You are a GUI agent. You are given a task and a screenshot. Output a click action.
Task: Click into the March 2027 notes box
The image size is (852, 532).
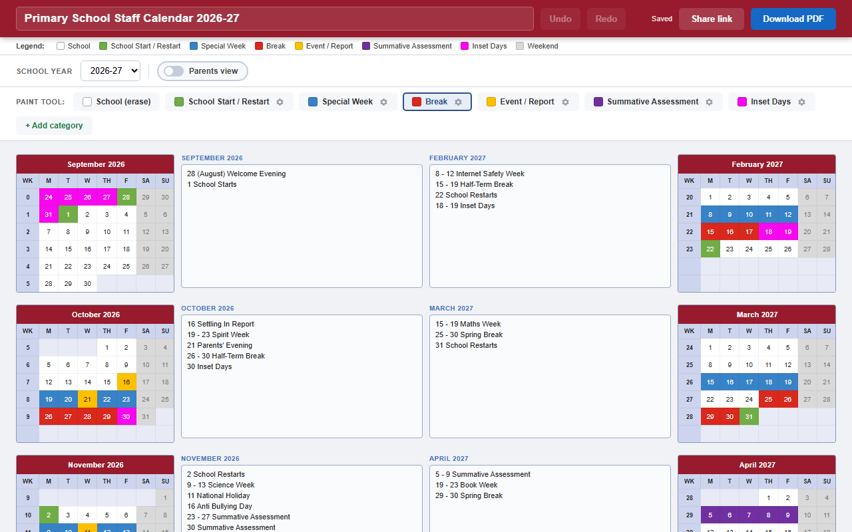click(550, 376)
